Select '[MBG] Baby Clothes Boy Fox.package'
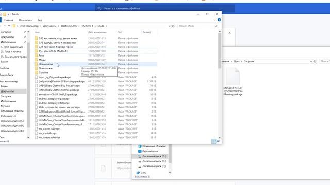 (x=95, y=86)
